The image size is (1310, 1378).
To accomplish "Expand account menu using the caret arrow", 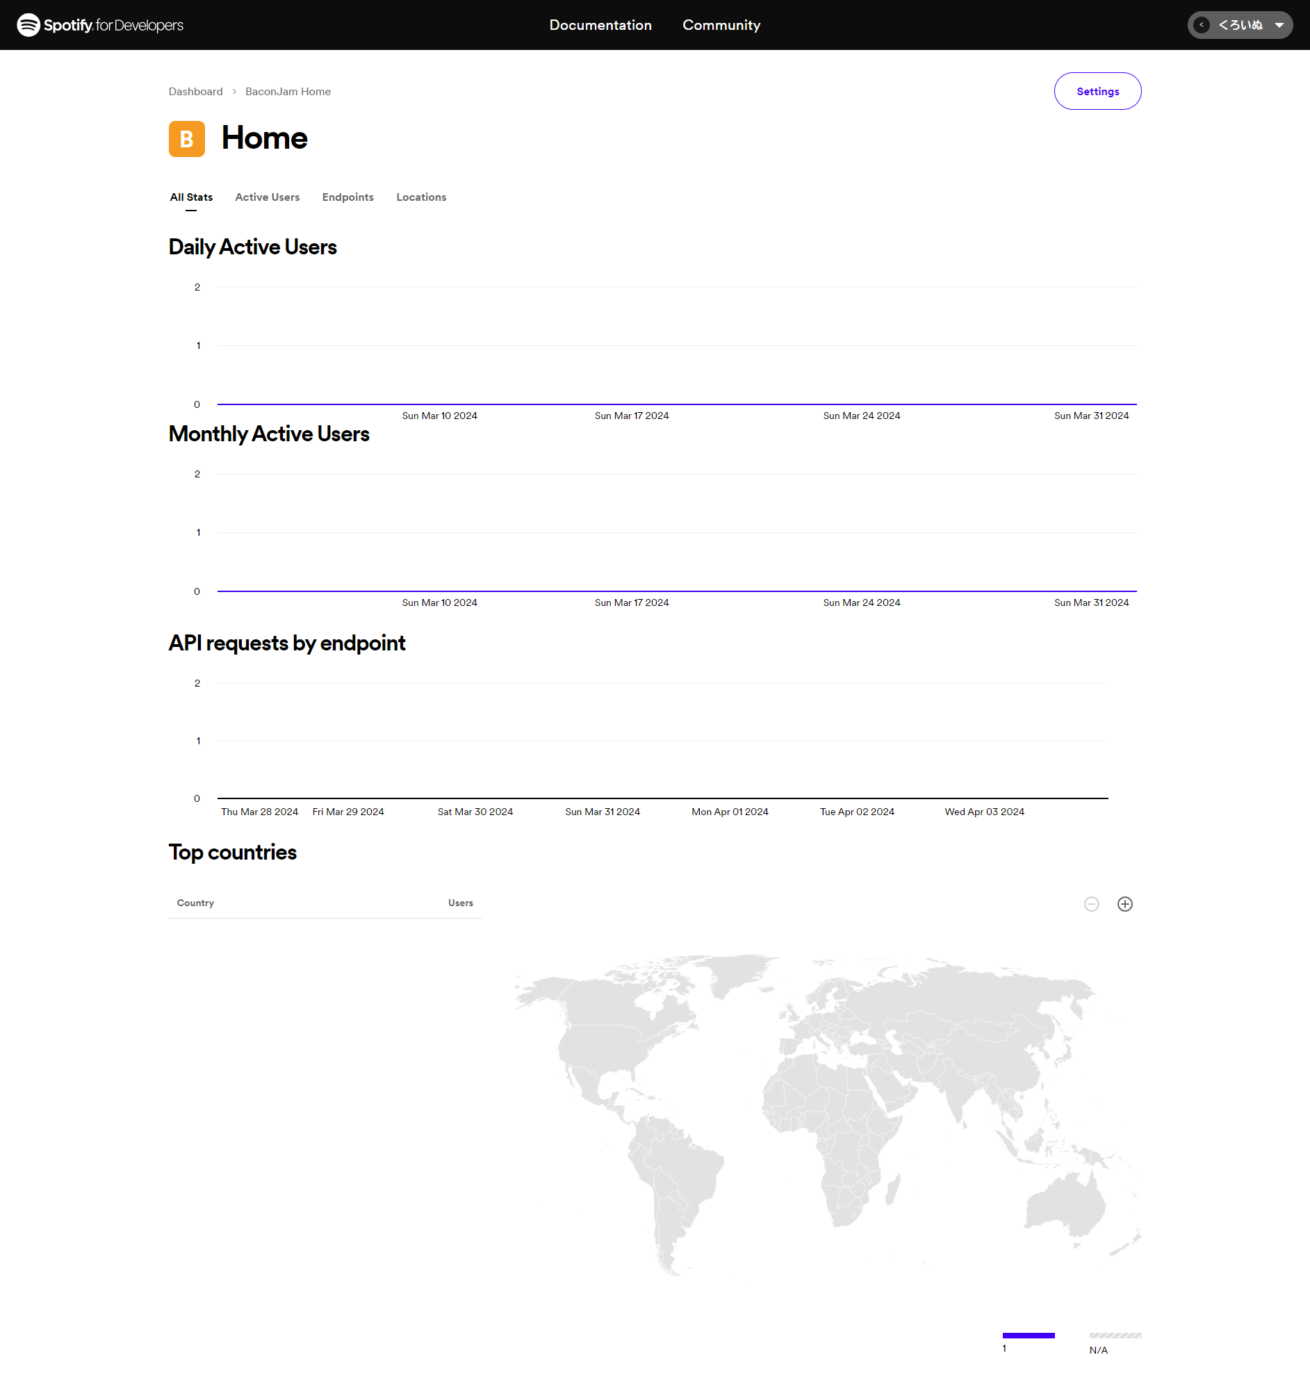I will tap(1279, 25).
